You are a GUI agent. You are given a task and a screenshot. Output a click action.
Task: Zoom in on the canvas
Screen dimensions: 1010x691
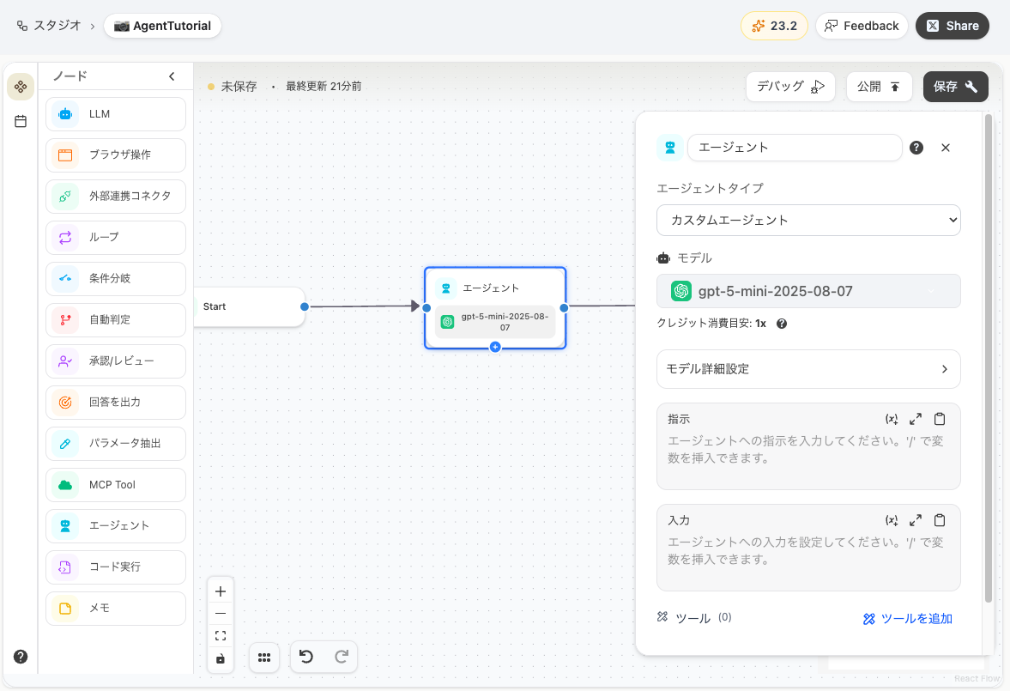pyautogui.click(x=221, y=591)
